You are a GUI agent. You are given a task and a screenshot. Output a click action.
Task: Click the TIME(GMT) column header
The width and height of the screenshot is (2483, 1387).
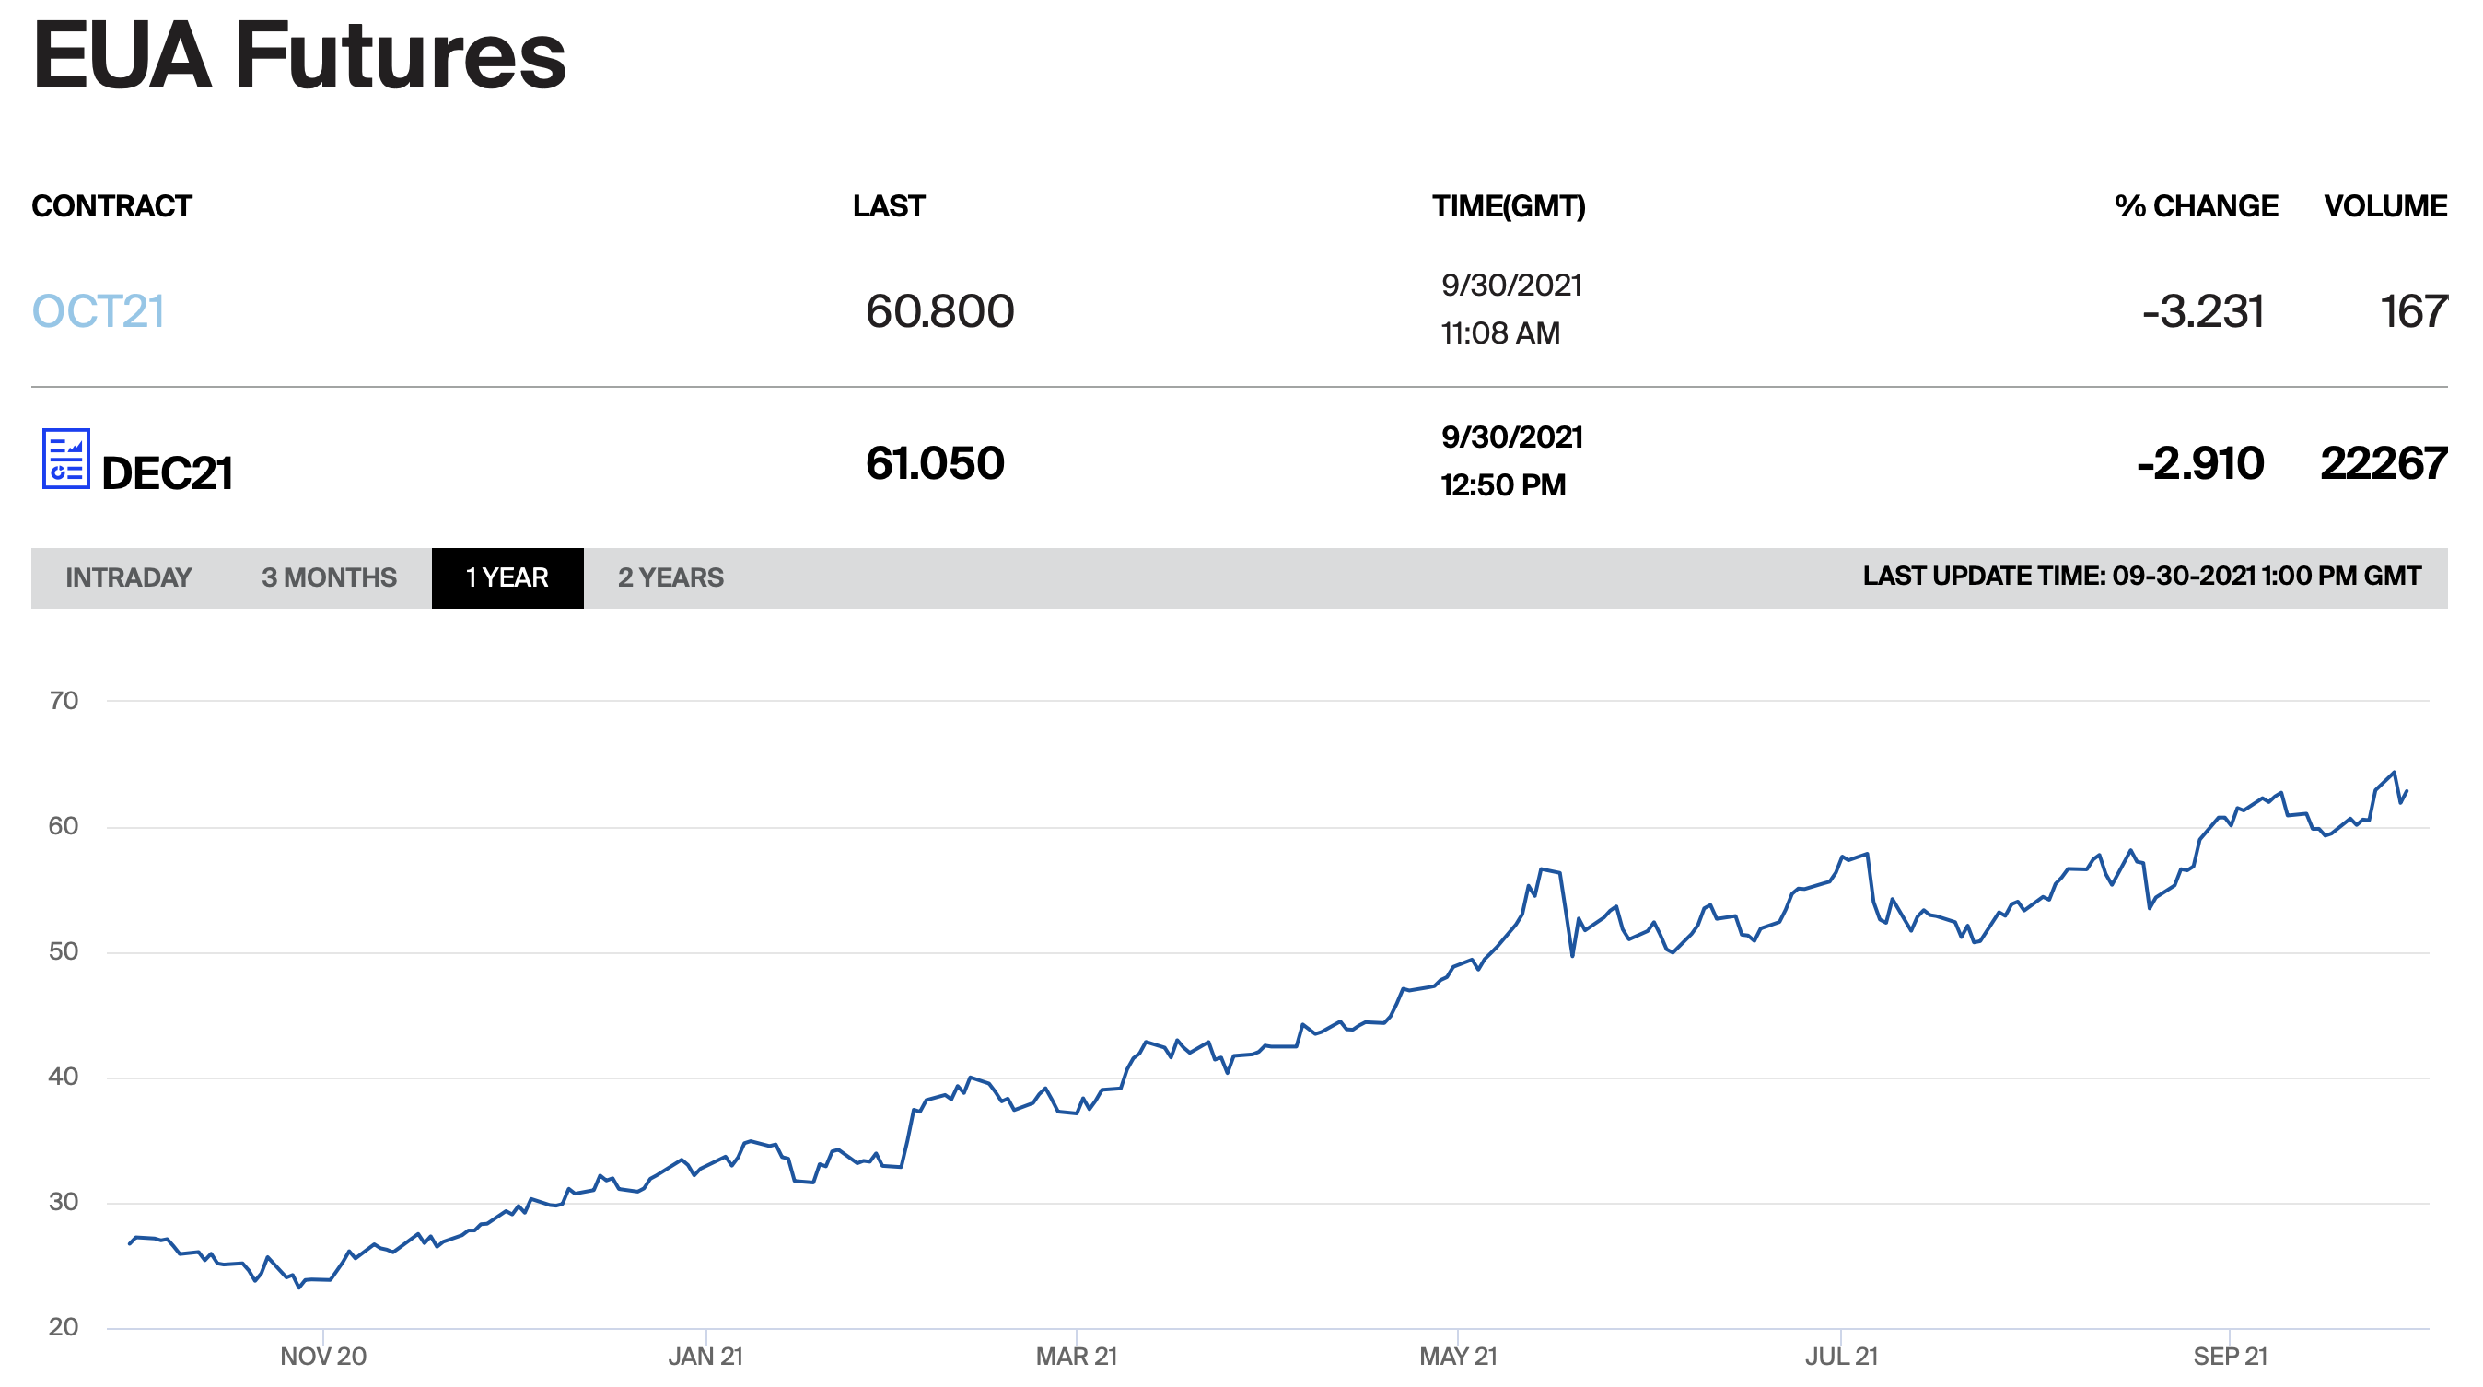[1508, 206]
